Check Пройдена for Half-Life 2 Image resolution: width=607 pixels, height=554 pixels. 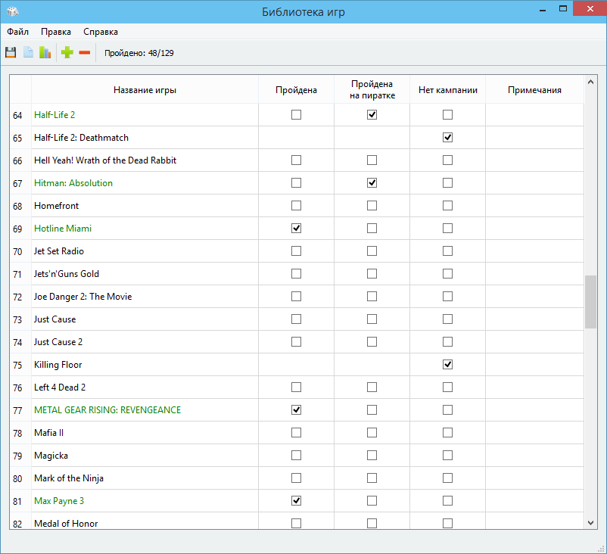(296, 114)
